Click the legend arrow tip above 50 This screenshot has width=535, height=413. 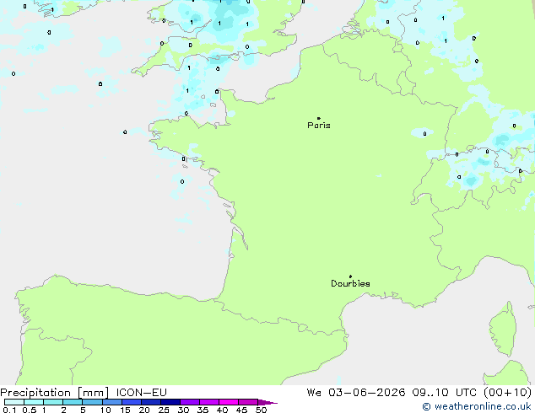(267, 402)
